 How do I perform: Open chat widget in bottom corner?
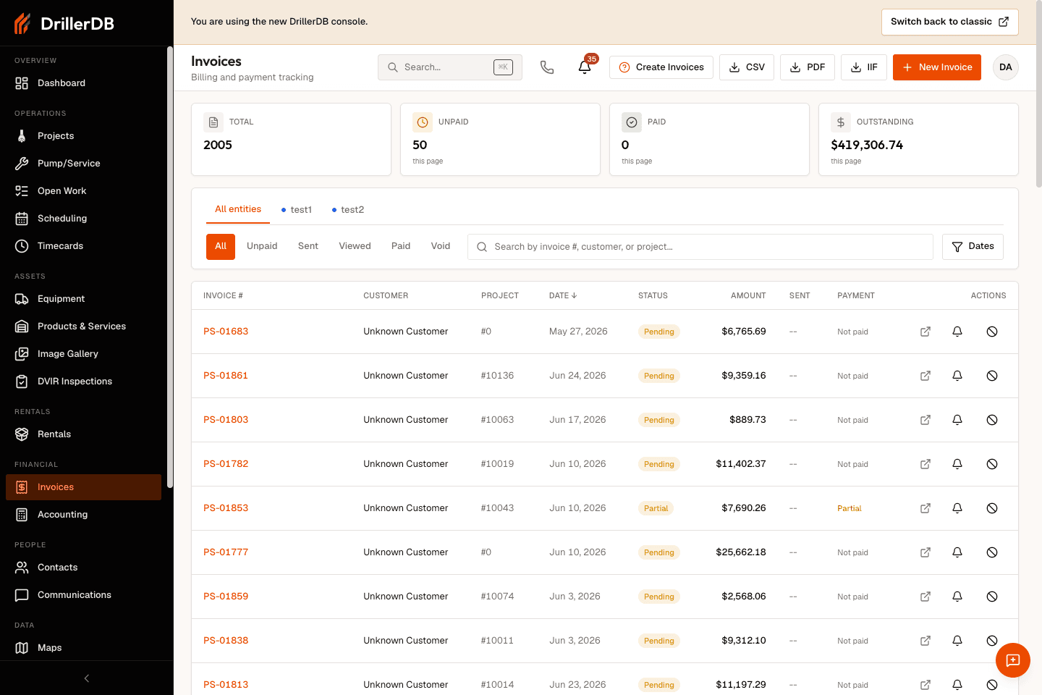tap(1013, 660)
